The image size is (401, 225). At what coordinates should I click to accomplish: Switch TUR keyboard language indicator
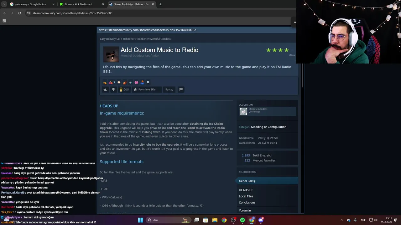(x=363, y=220)
